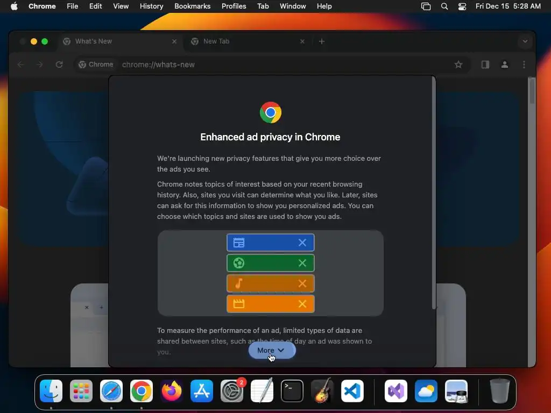Image resolution: width=551 pixels, height=413 pixels.
Task: Open the Help menu
Action: pos(324,6)
